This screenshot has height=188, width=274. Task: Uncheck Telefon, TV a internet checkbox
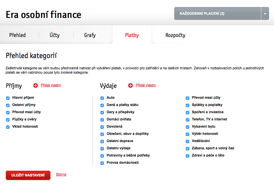[187, 120]
